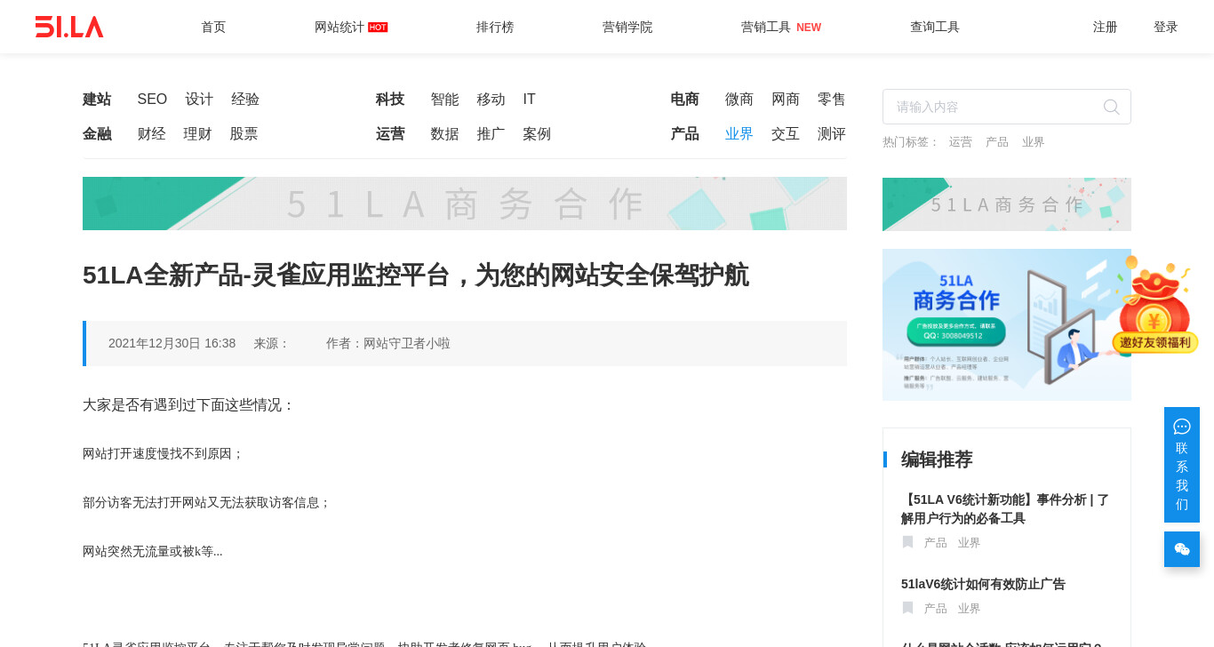Click 产品 tag under 防止广告 article
The width and height of the screenshot is (1214, 647).
pyautogui.click(x=936, y=609)
